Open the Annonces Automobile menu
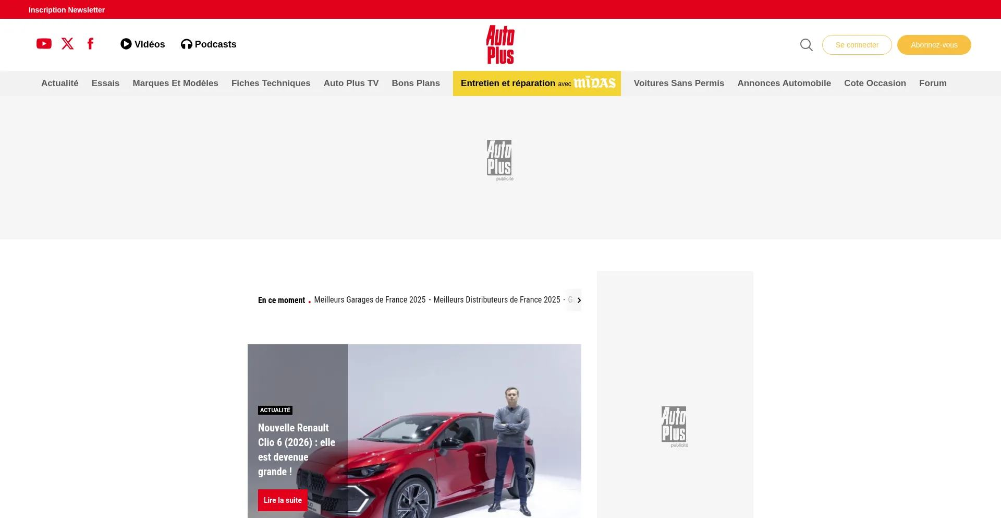Screen dimensions: 1001x518 [784, 83]
